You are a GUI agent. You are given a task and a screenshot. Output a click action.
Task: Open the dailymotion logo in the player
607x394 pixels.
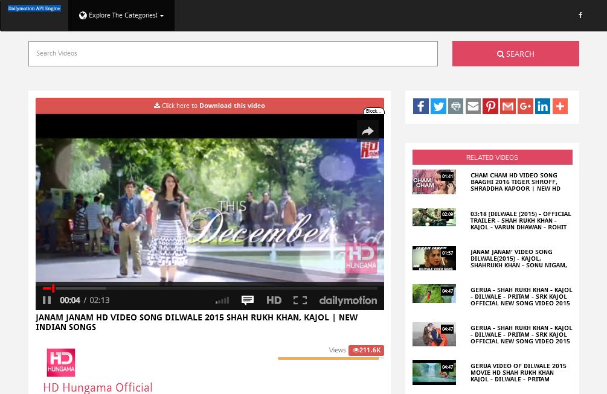(x=348, y=300)
